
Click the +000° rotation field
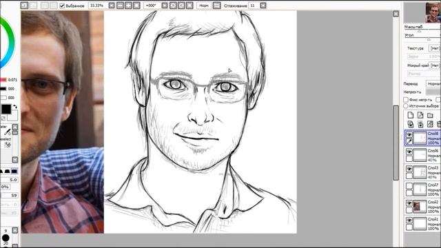pyautogui.click(x=152, y=6)
